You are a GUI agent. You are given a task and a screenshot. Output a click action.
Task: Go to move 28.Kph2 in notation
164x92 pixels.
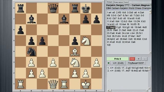click(111, 39)
